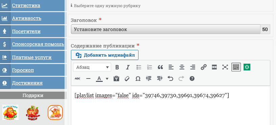Clear formatting with the eraser icon
The width and height of the screenshot is (276, 125).
point(127,79)
